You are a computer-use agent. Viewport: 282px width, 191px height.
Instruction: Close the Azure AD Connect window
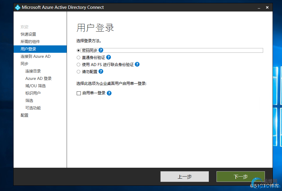[x=267, y=7]
